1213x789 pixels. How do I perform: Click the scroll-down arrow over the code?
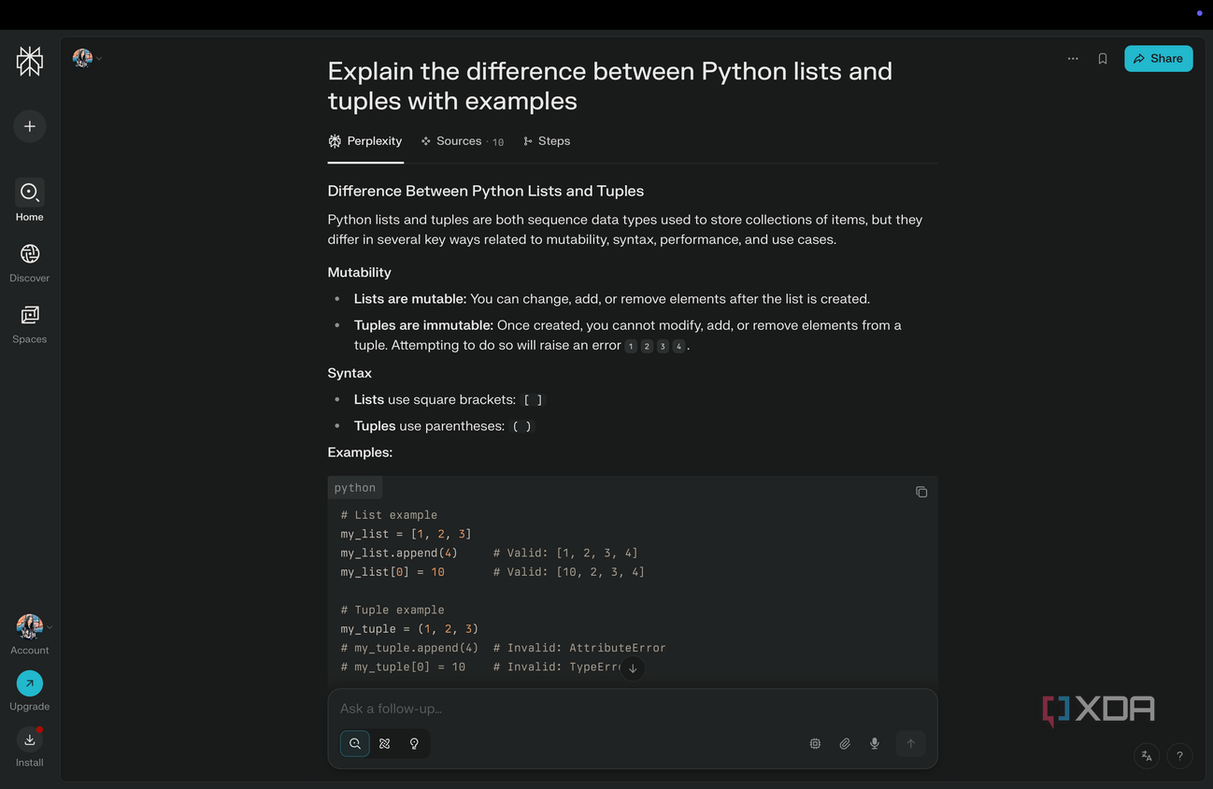633,667
